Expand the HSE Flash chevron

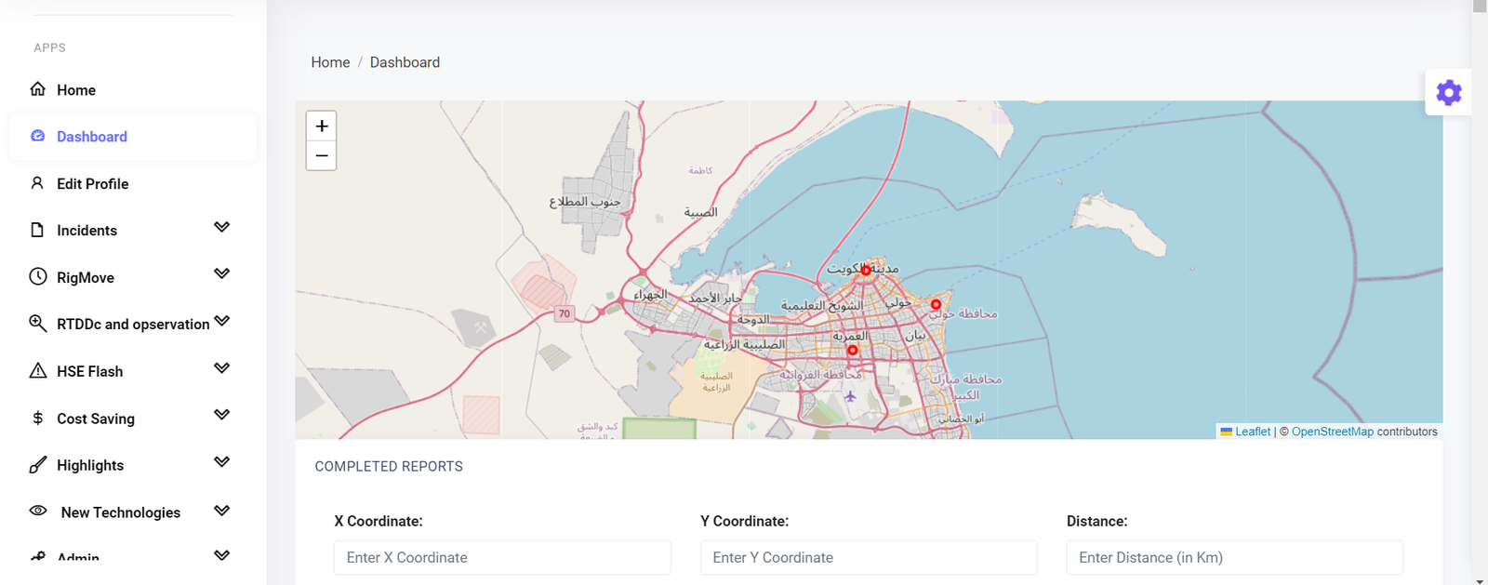click(221, 367)
